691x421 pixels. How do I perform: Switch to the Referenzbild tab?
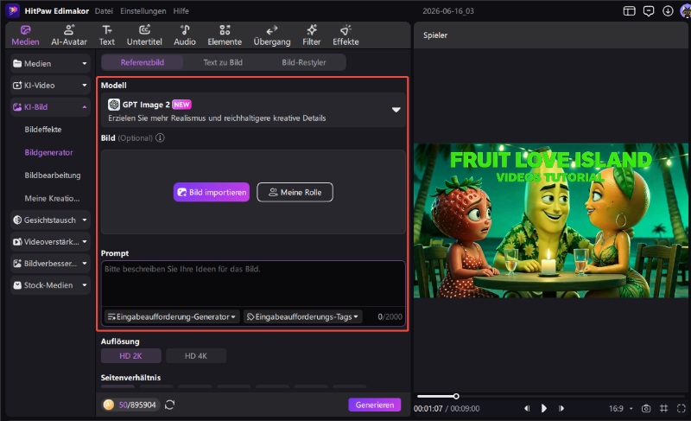point(143,62)
